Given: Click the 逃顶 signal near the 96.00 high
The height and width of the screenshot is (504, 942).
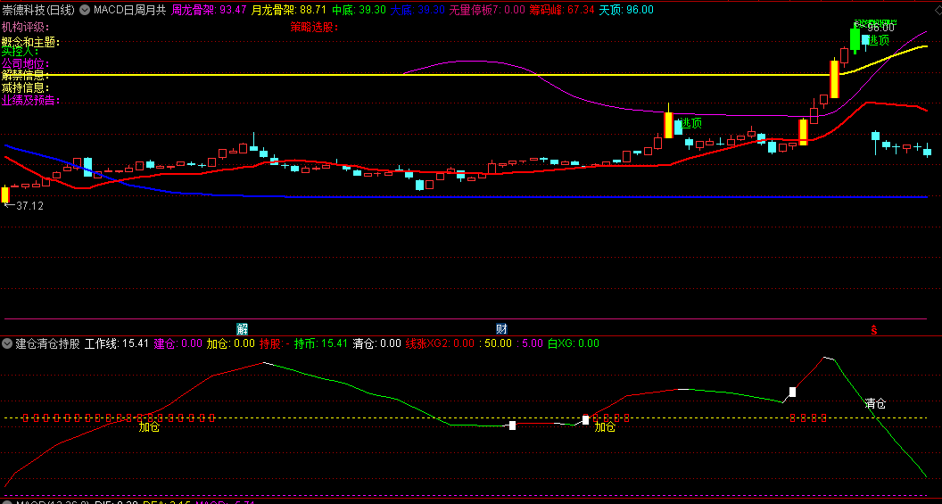Looking at the screenshot, I should [x=879, y=39].
